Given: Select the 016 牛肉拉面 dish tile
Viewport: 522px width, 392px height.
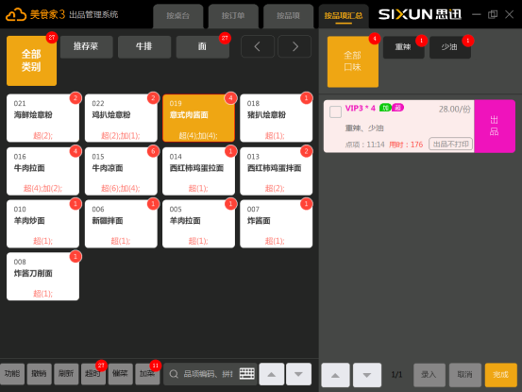Looking at the screenshot, I should coord(42,171).
